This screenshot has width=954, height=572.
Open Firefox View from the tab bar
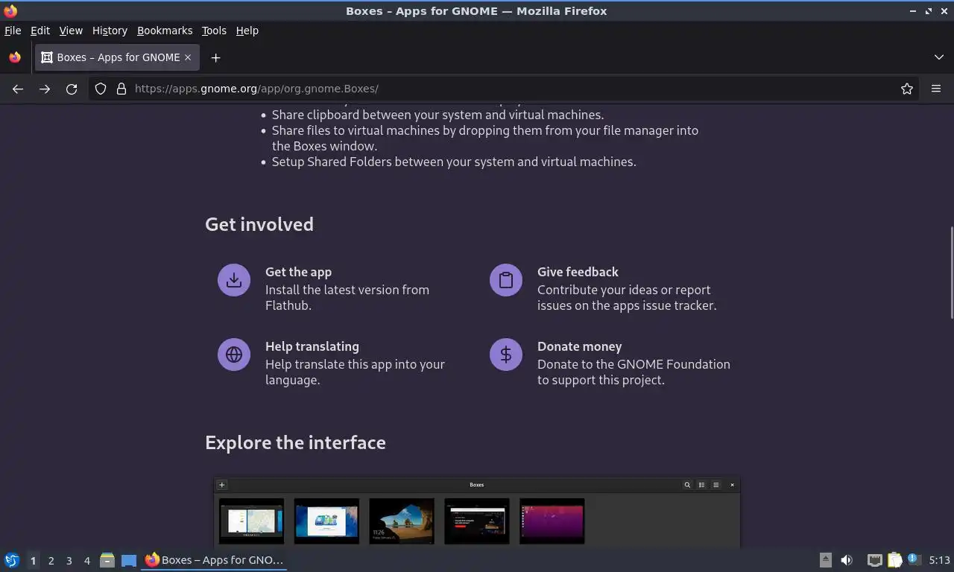pyautogui.click(x=15, y=57)
